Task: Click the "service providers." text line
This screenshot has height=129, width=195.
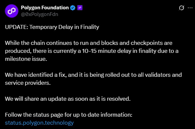Action: 28,83
